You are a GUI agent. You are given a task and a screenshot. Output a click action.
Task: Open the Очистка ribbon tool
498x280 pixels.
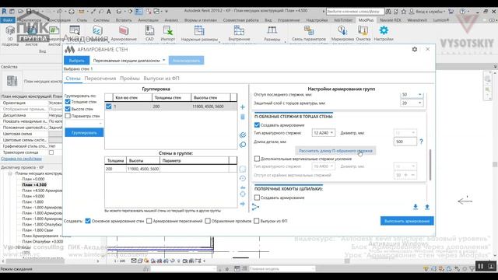363,33
